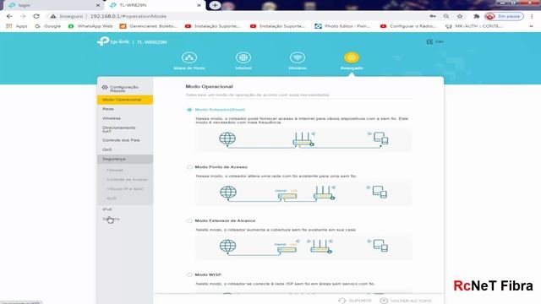Screen dimensions: 541x304
Task: Open the Wireless icon in header
Action: [298, 57]
